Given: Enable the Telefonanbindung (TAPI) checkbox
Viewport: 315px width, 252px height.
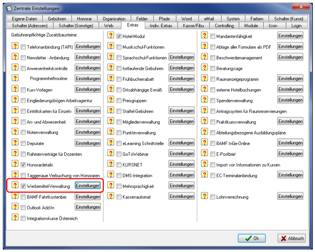Looking at the screenshot, I should 23,47.
